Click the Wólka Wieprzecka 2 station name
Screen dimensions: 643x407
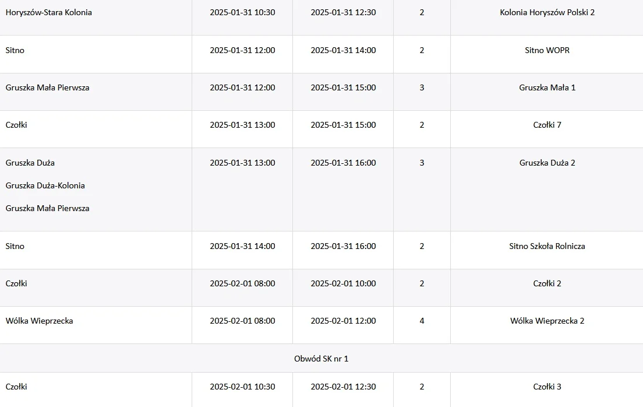tap(547, 321)
